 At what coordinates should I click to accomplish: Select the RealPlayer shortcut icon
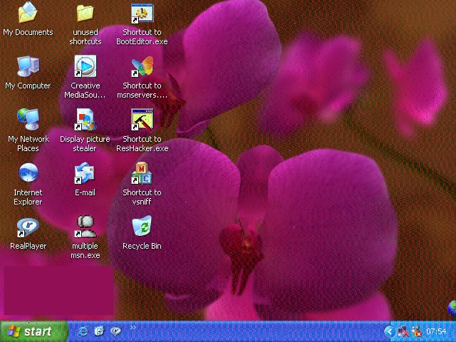(x=28, y=227)
